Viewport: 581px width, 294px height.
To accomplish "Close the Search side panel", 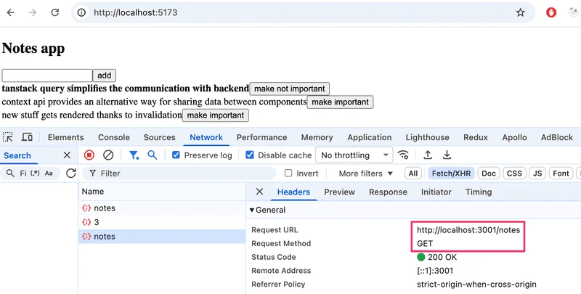I will (67, 155).
